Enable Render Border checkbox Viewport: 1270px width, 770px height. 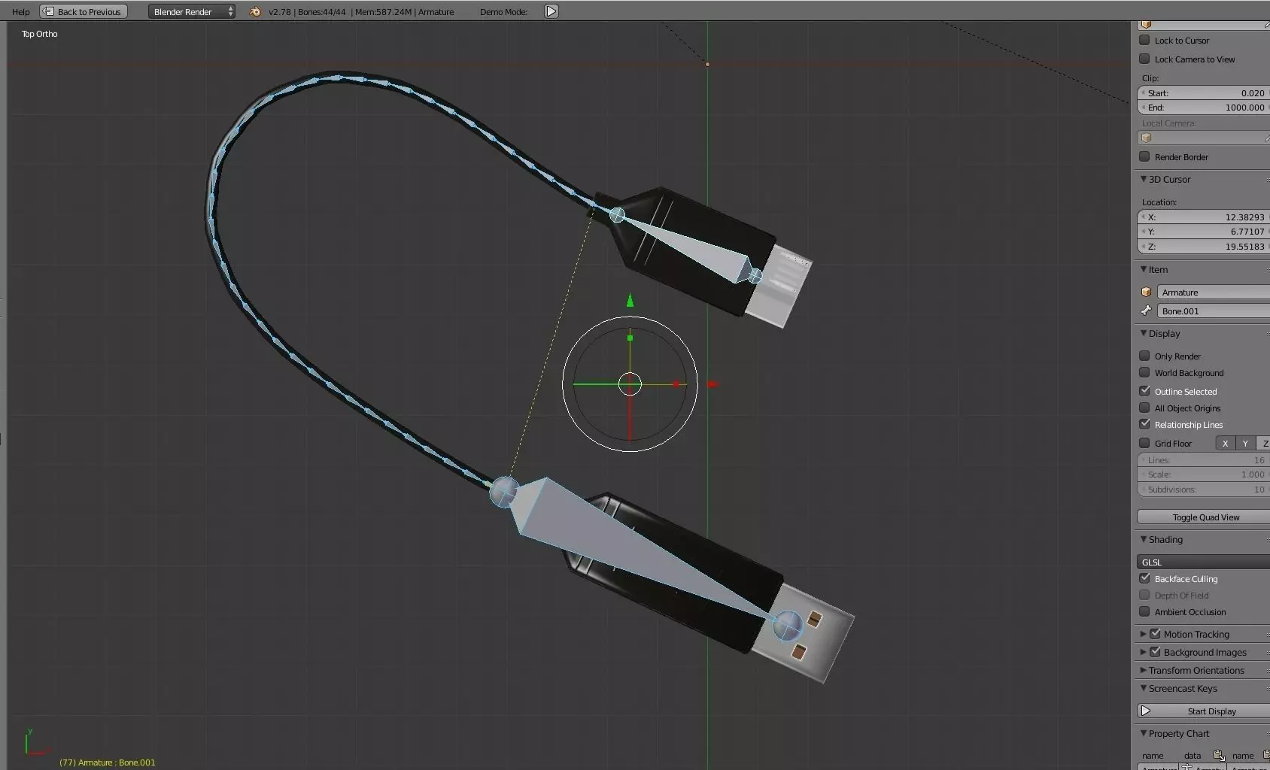[x=1144, y=156]
